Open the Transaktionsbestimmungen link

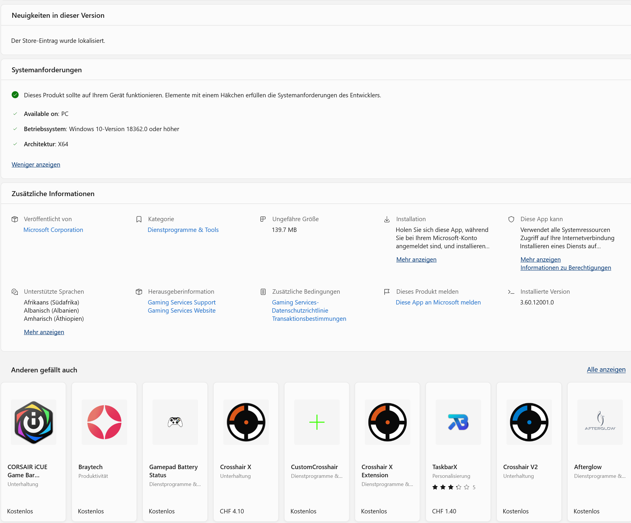[x=309, y=318]
